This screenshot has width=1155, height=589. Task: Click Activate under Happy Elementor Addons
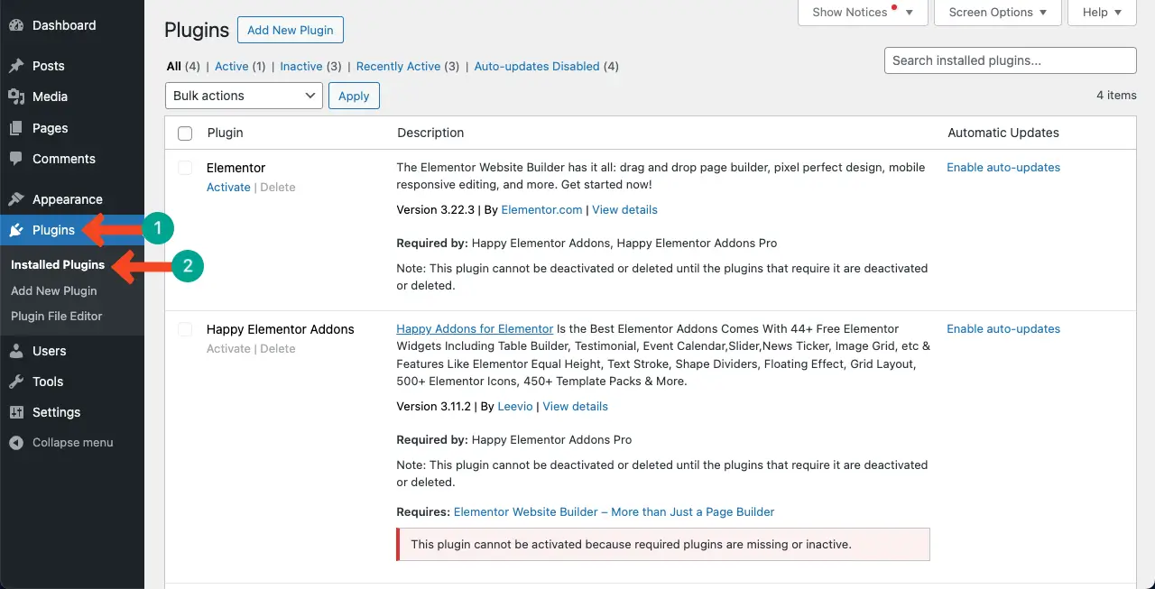click(228, 348)
